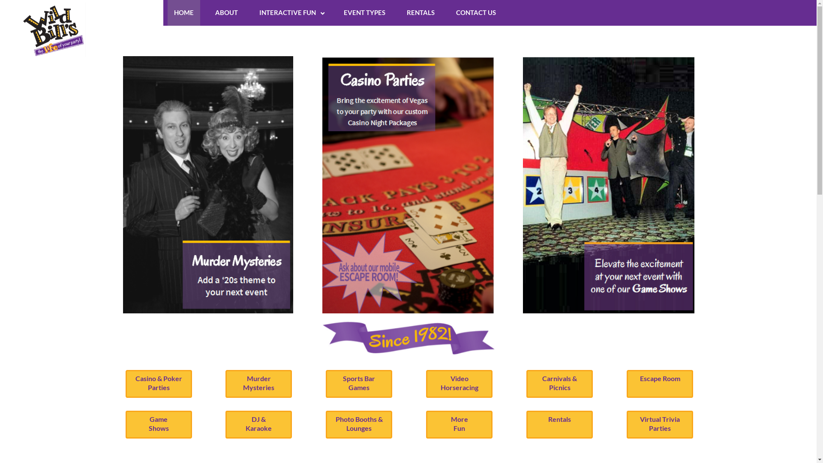823x463 pixels.
Task: Select the Virtual Trivia Parties button
Action: 660,424
